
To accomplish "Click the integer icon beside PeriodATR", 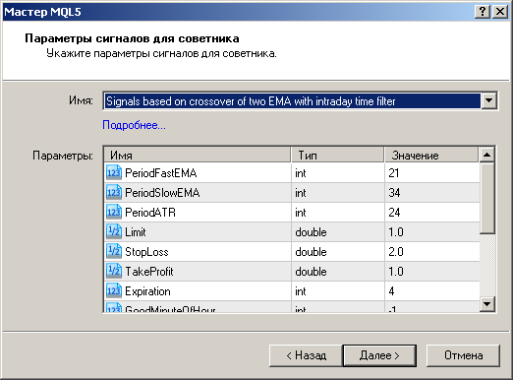I will point(114,212).
